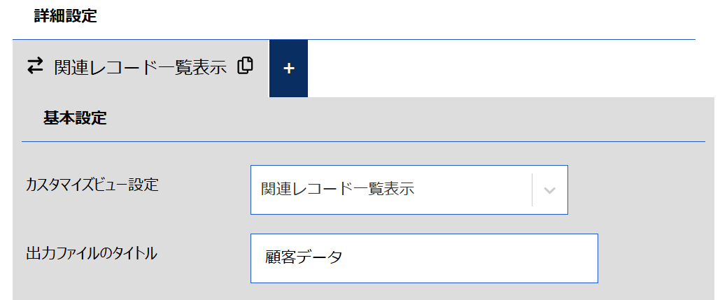Click the swap arrows icon on the tab
The image size is (720, 300).
click(x=35, y=66)
